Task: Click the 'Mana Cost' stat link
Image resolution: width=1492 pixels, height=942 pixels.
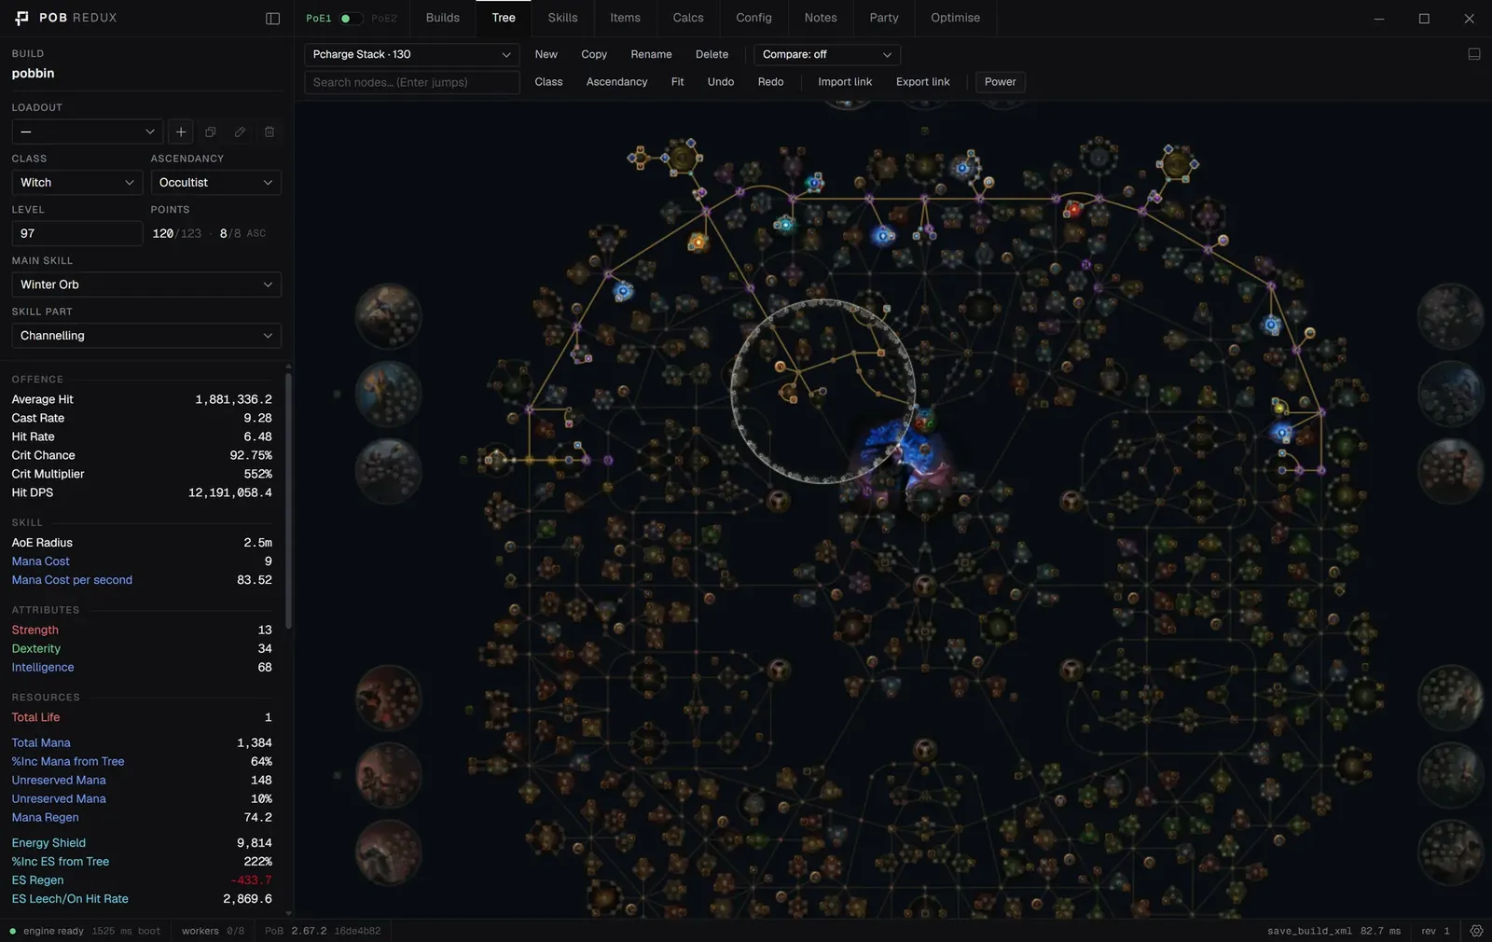Action: [40, 561]
